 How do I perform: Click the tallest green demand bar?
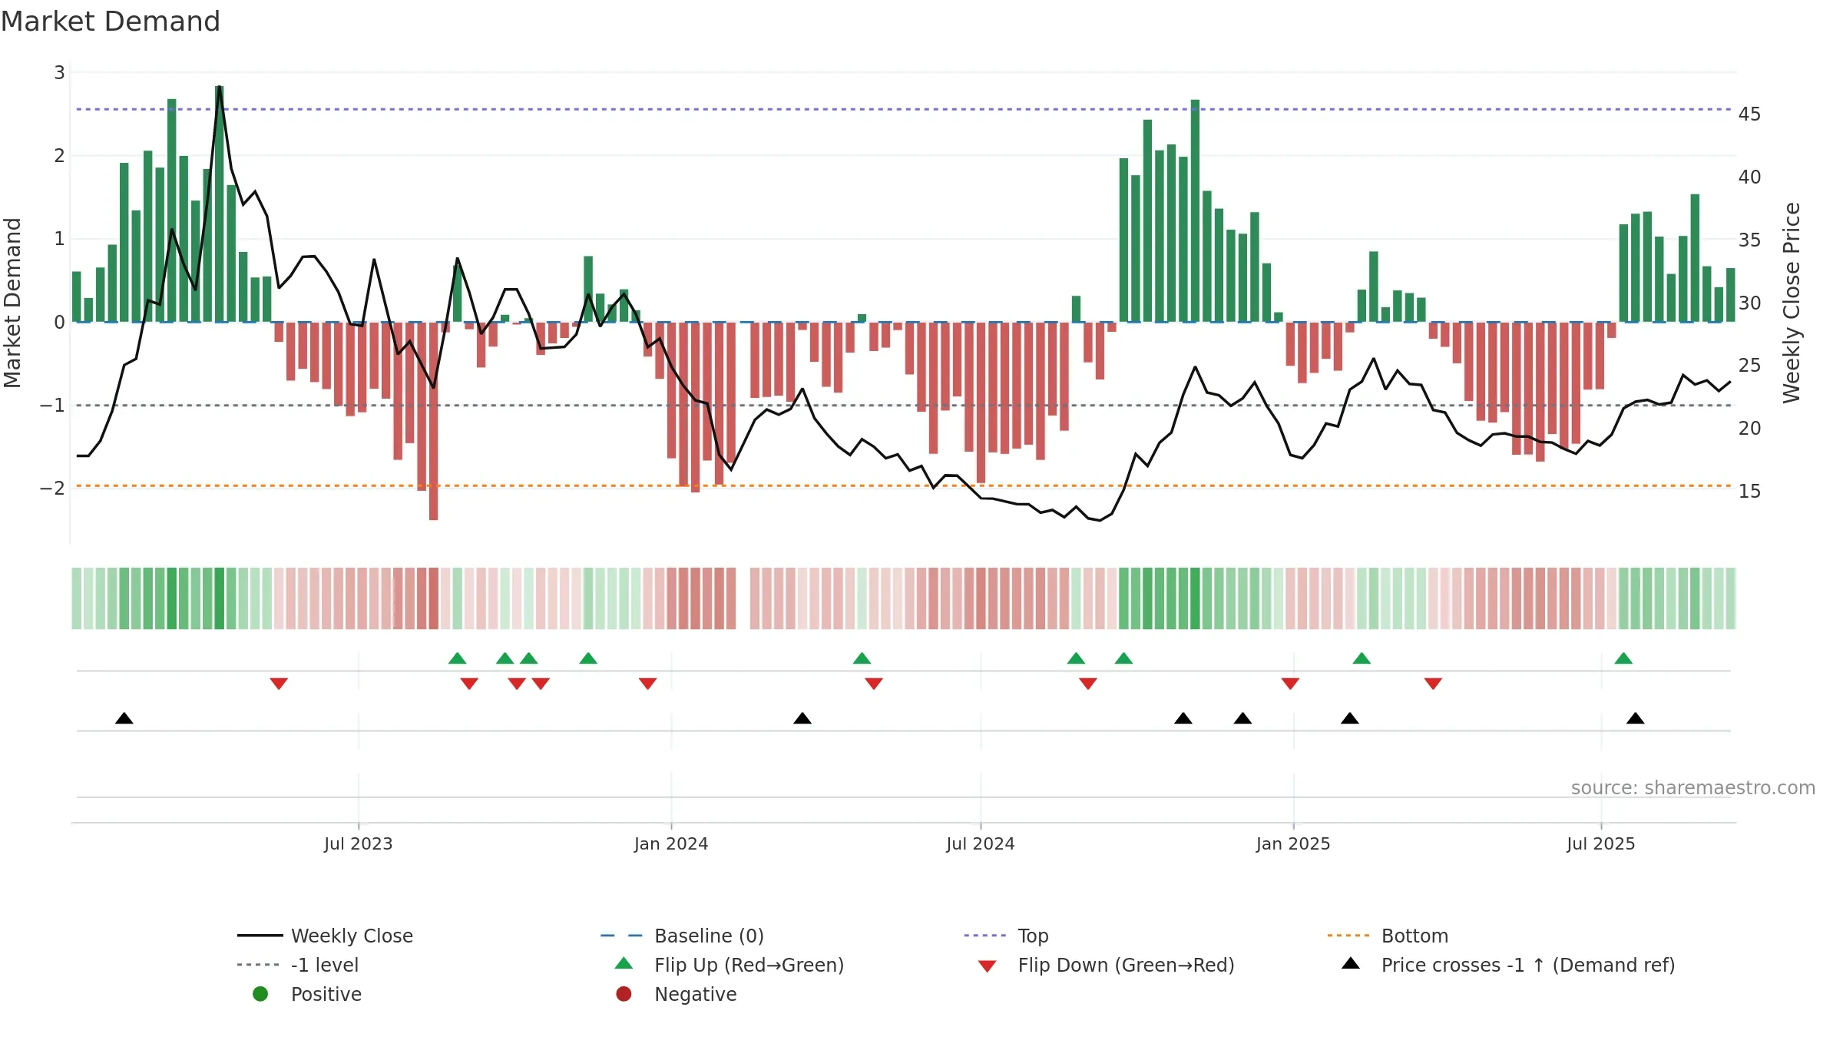click(220, 204)
